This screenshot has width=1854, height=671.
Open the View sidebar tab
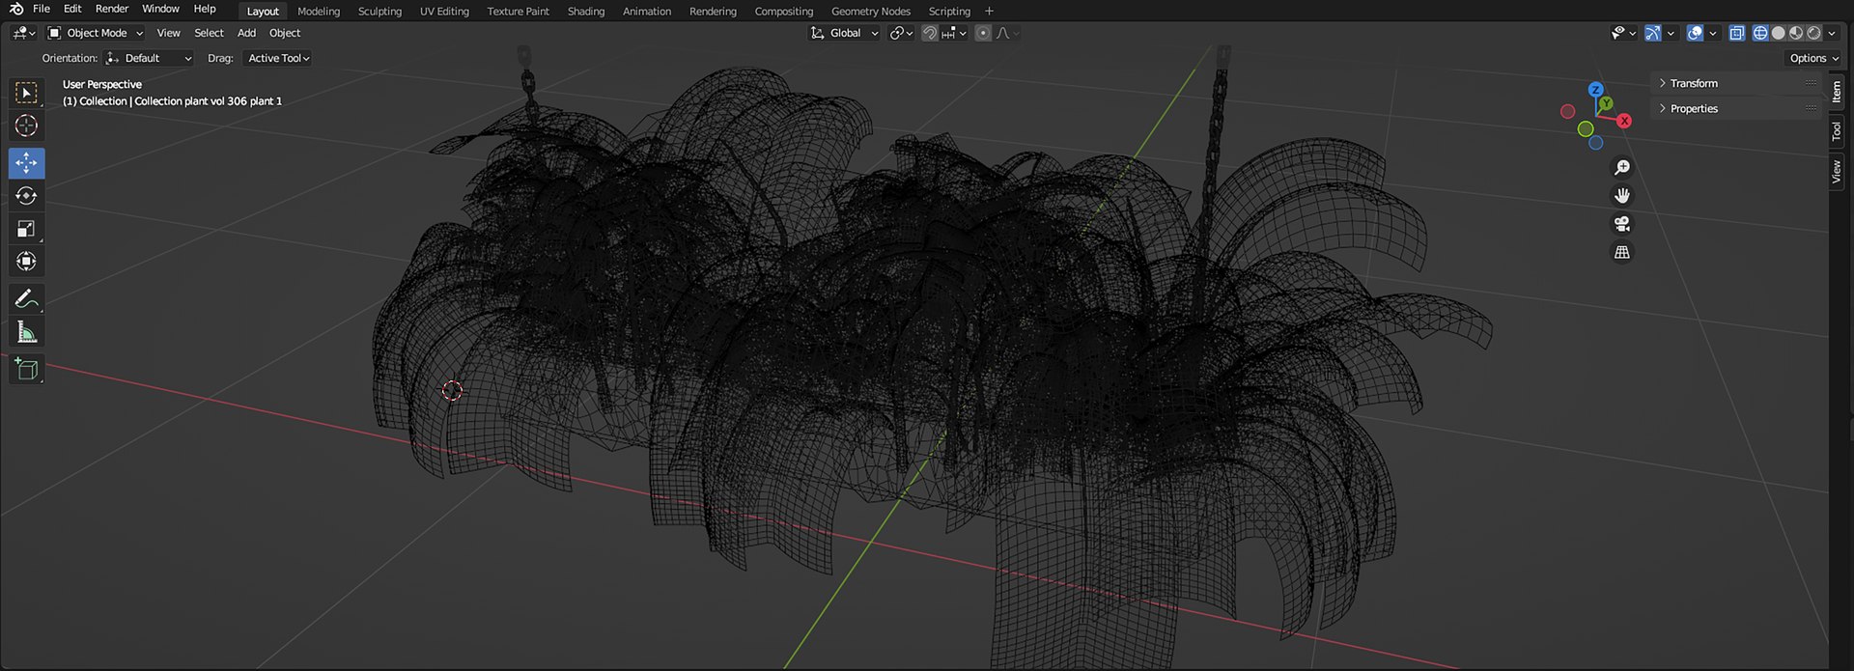(x=1837, y=172)
